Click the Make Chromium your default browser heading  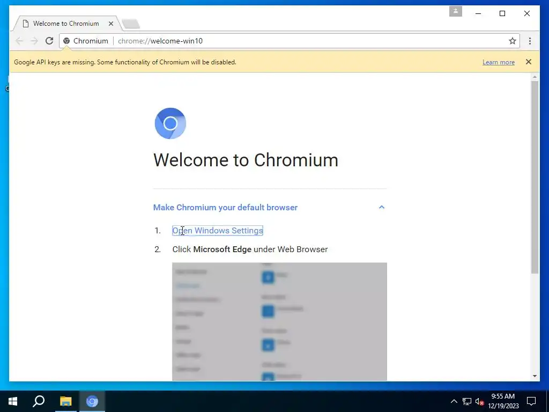tap(225, 208)
